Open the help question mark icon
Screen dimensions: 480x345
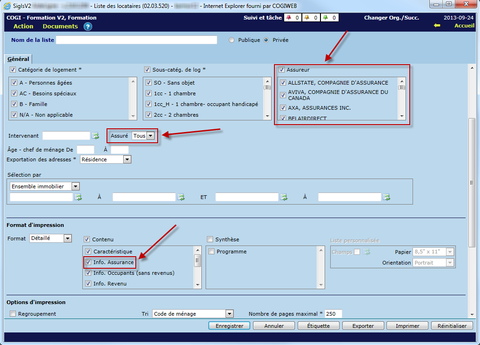(88, 27)
